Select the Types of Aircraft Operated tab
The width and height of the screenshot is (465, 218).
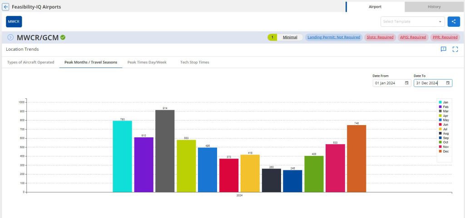pos(30,62)
